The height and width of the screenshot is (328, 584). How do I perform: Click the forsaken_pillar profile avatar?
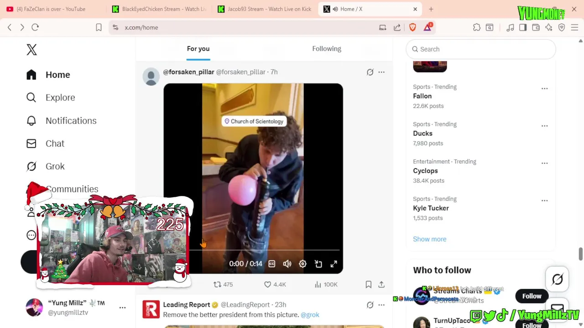pyautogui.click(x=151, y=77)
